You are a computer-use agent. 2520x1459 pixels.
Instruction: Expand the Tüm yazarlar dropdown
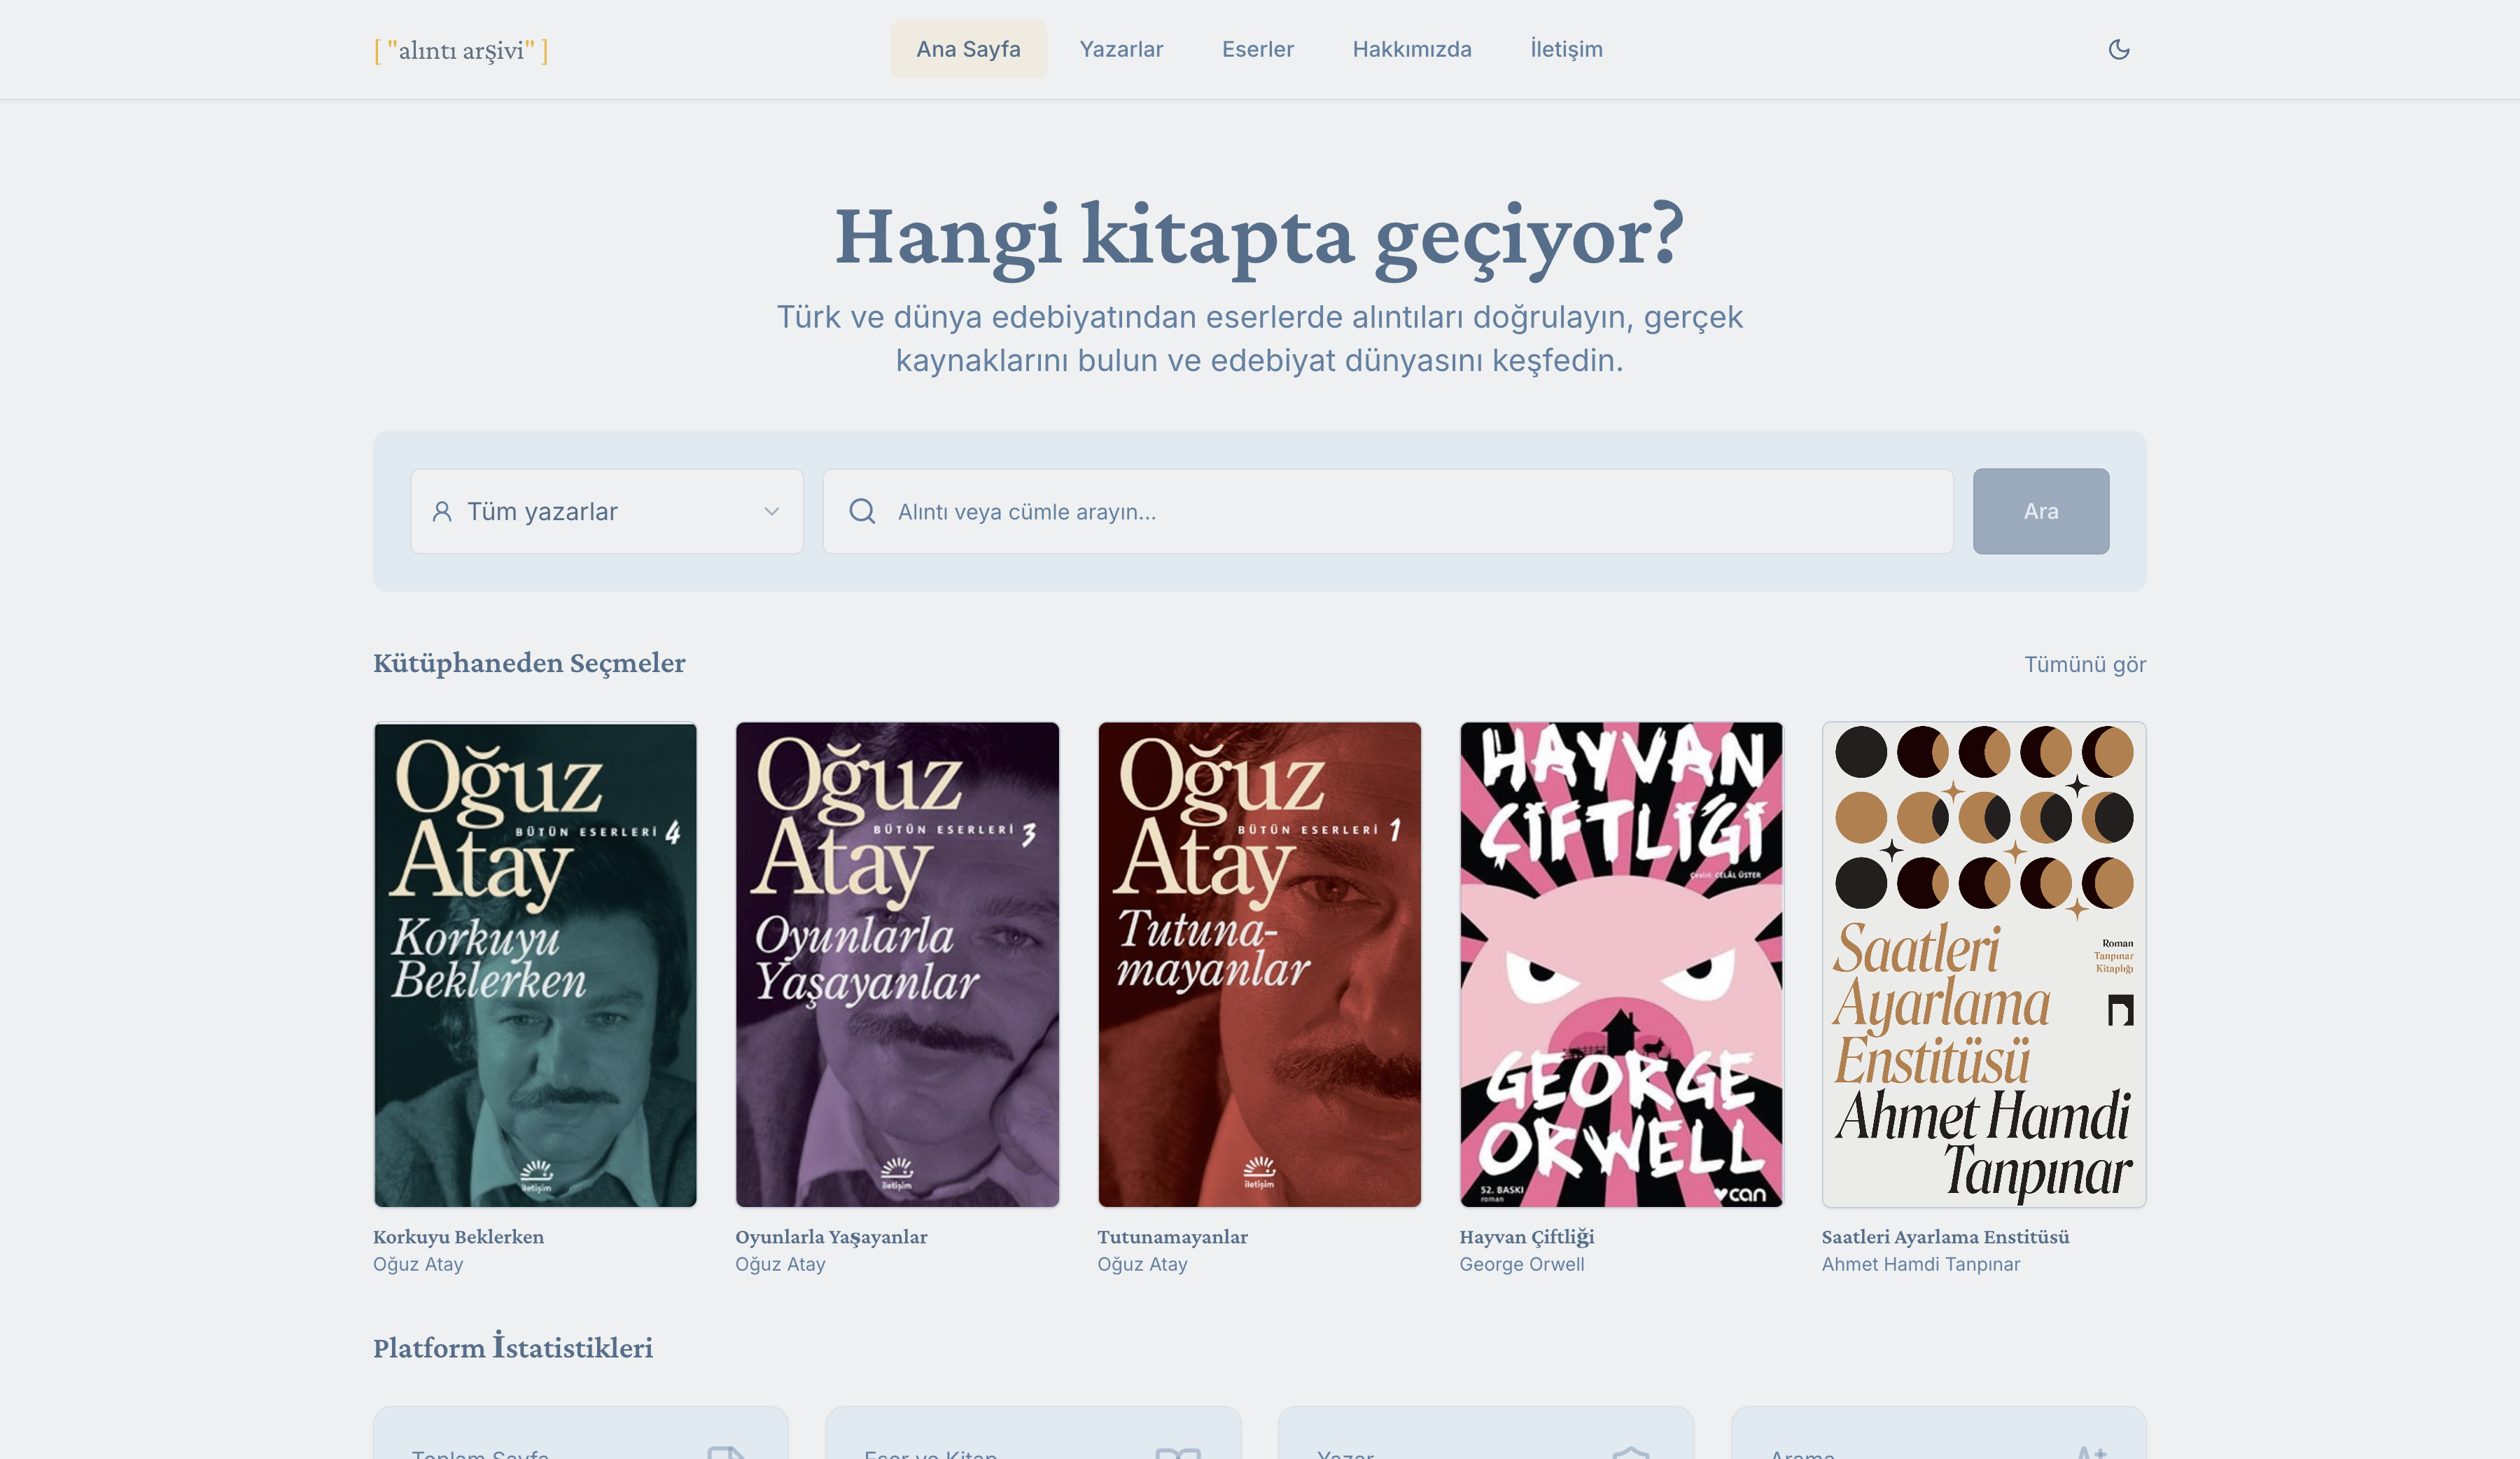tap(607, 511)
